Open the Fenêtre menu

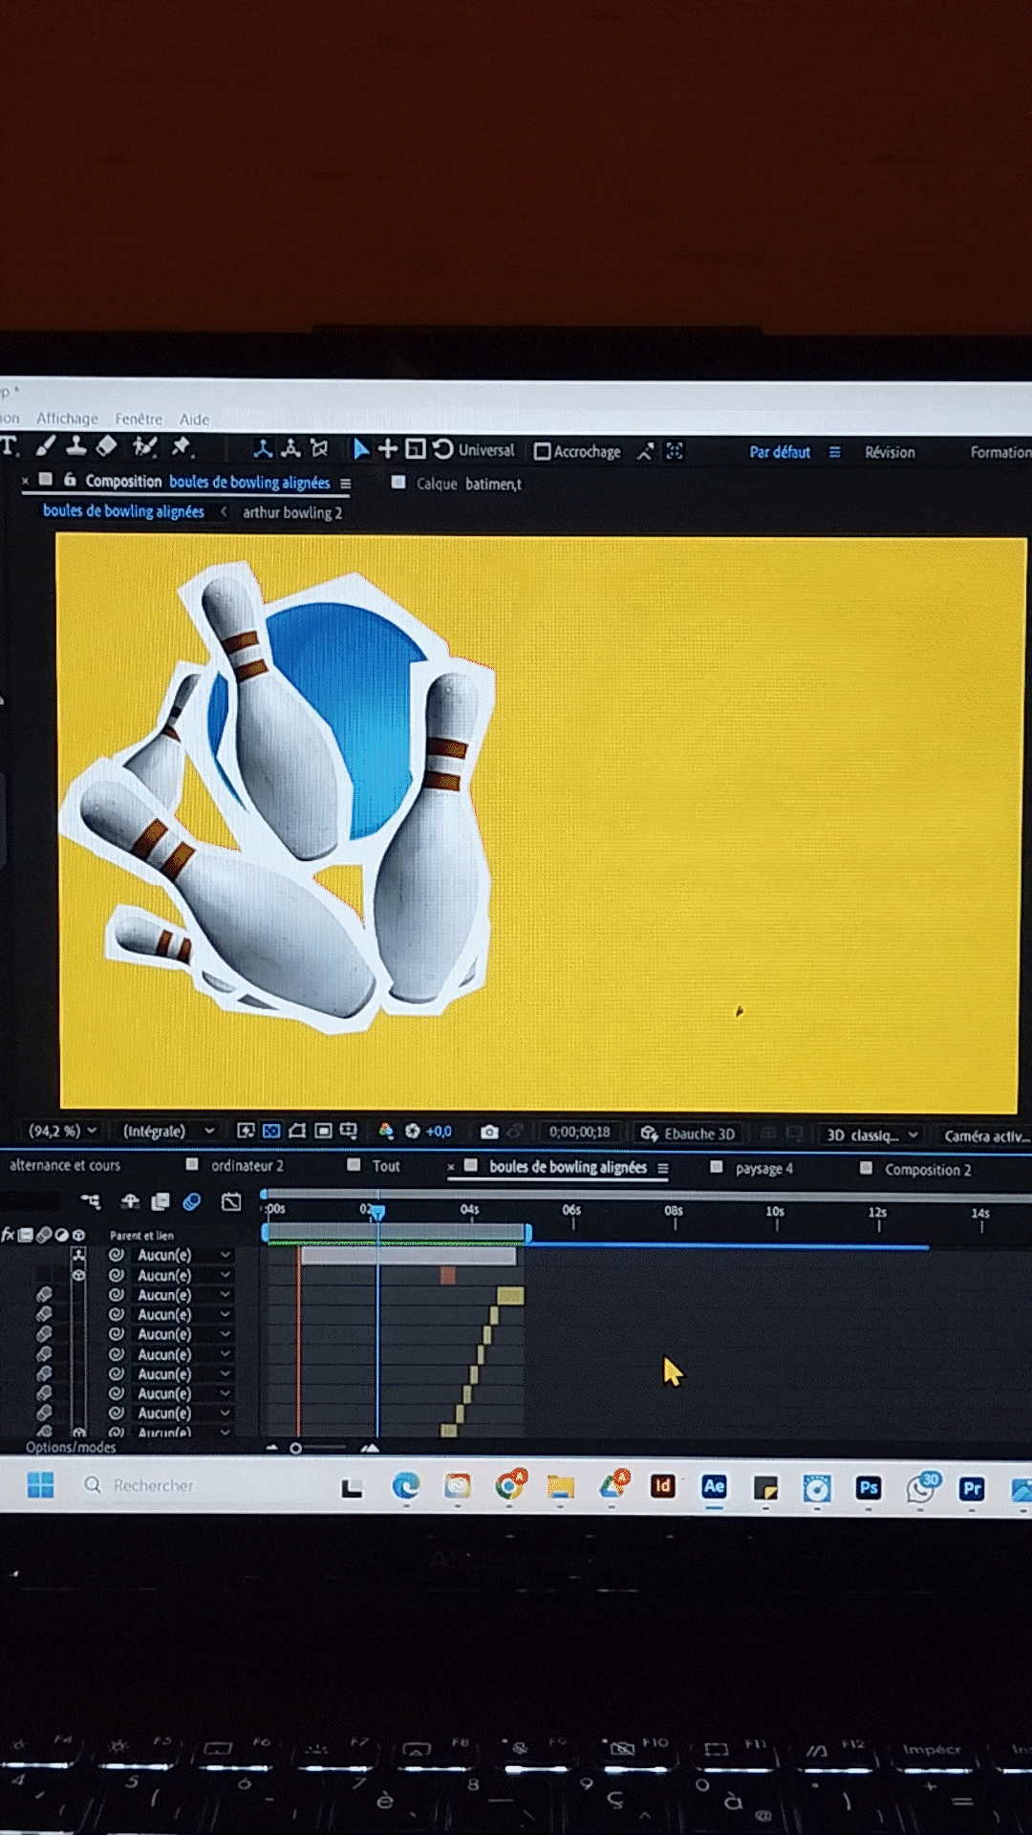tap(139, 419)
